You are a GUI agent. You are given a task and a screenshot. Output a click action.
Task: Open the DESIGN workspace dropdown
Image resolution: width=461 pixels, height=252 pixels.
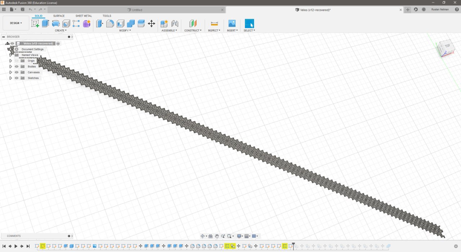16,23
